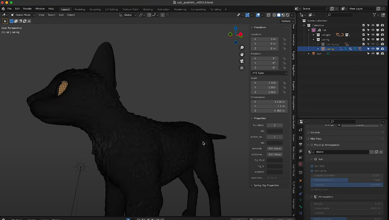Disable the Sun Disk checkbox
Image resolution: width=389 pixels, height=220 pixels.
[x=312, y=166]
